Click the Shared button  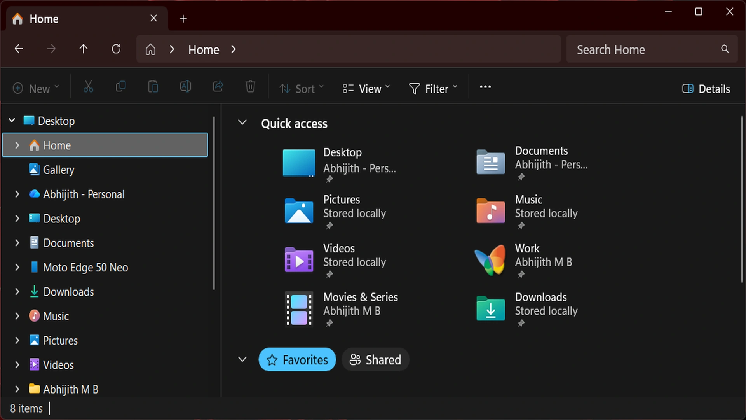coord(375,360)
